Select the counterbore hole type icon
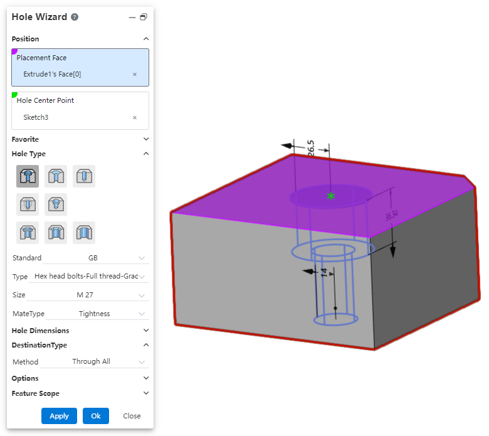Viewport: 489px width, 436px height. [x=28, y=176]
